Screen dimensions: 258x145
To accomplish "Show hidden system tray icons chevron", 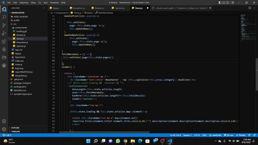I will (x=215, y=141).
